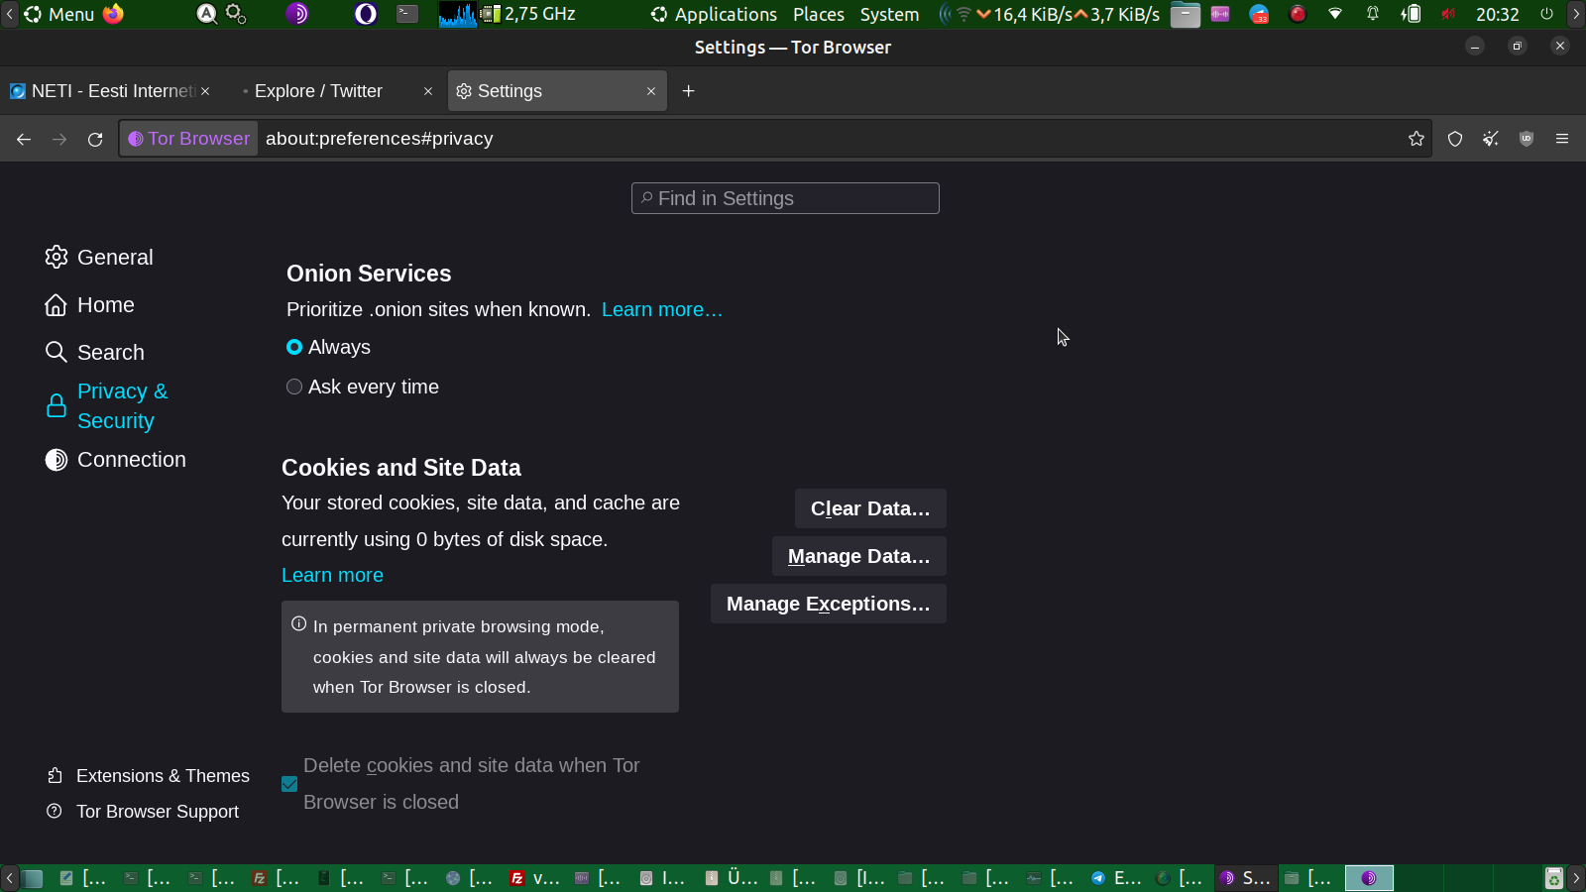Image resolution: width=1586 pixels, height=892 pixels.
Task: Click the 2,75 GHz CPU frequency monitor
Action: pos(539,14)
